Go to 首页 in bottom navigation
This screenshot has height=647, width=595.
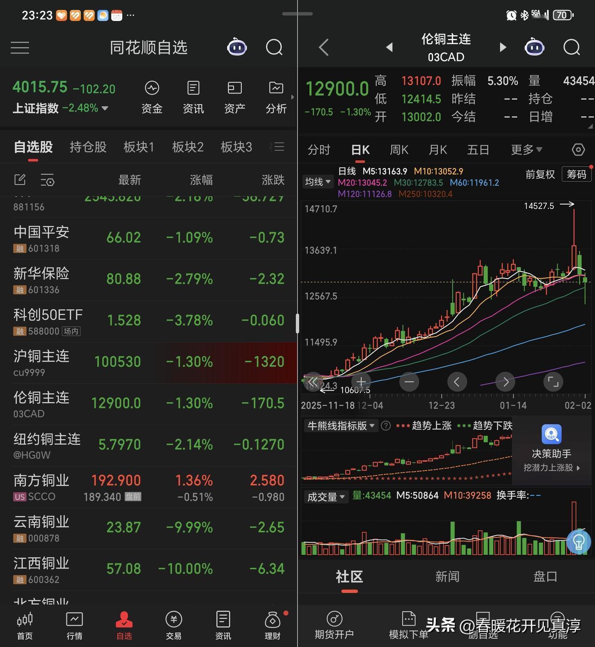tap(25, 626)
